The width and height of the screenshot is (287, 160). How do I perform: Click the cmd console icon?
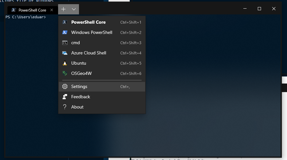click(x=65, y=43)
